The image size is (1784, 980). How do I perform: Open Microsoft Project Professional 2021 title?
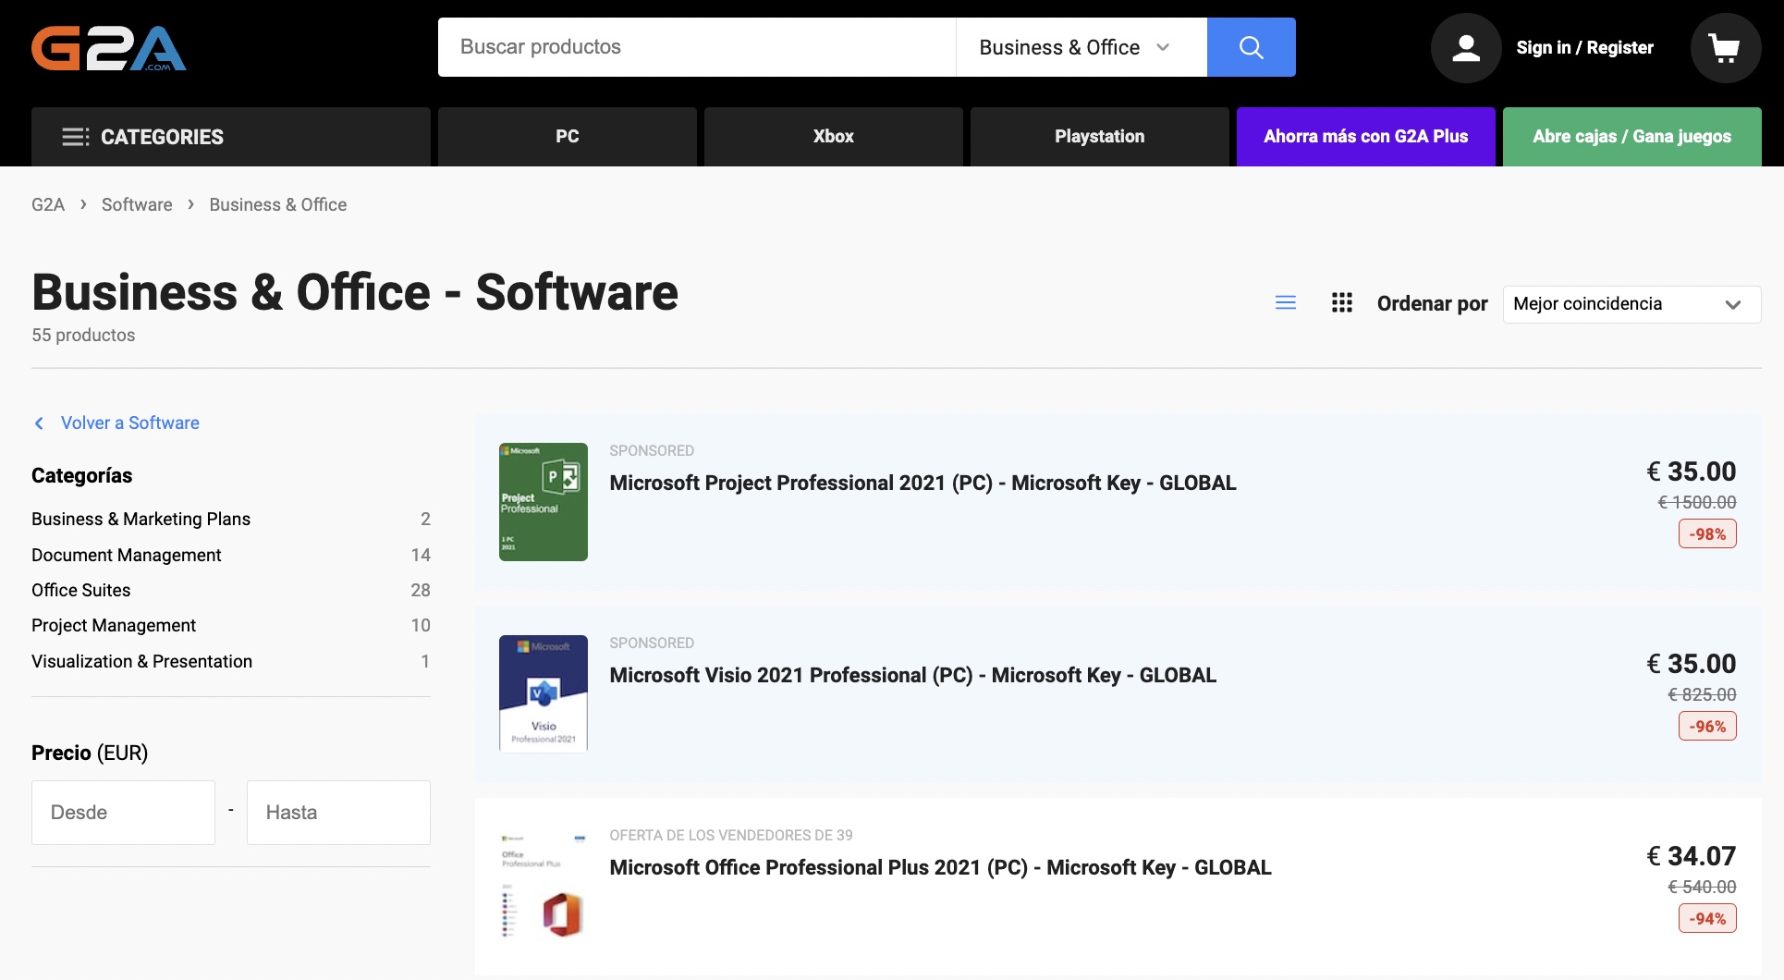[x=923, y=484]
